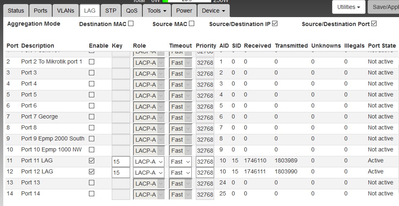Open the Power tab
Image resolution: width=399 pixels, height=206 pixels.
(x=184, y=11)
